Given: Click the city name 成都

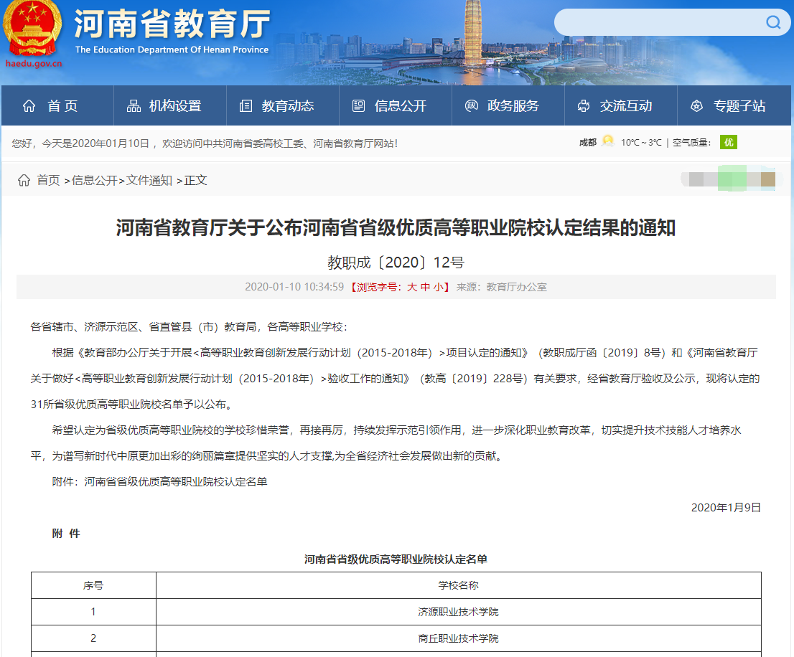Looking at the screenshot, I should 588,143.
